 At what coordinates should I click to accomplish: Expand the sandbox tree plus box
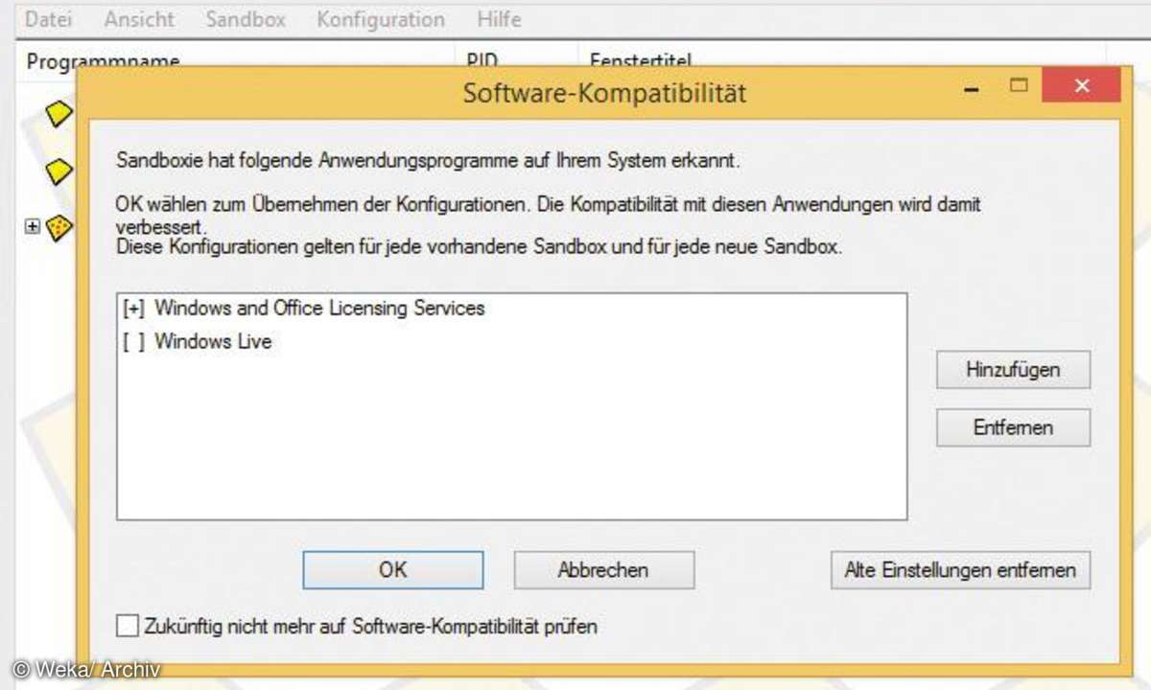pos(33,227)
